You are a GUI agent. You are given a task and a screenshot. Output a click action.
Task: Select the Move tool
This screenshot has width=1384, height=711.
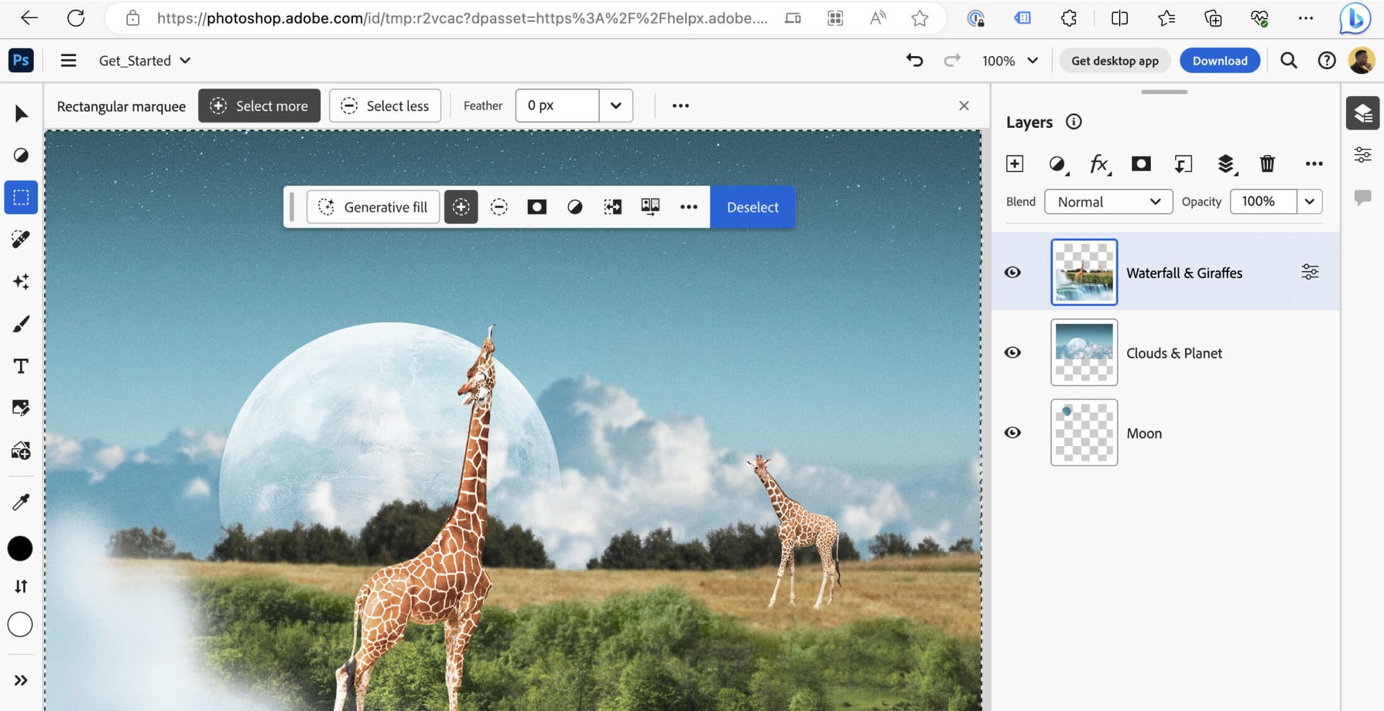point(21,113)
